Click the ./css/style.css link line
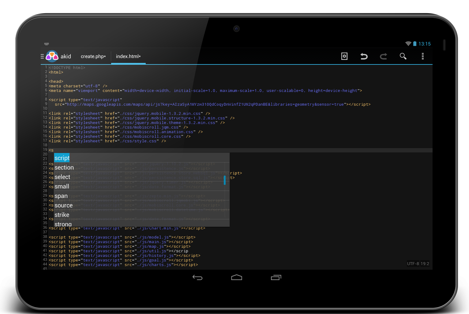The height and width of the screenshot is (314, 469). click(x=107, y=141)
